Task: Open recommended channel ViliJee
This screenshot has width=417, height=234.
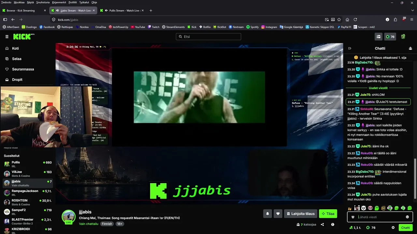Action: [28, 174]
